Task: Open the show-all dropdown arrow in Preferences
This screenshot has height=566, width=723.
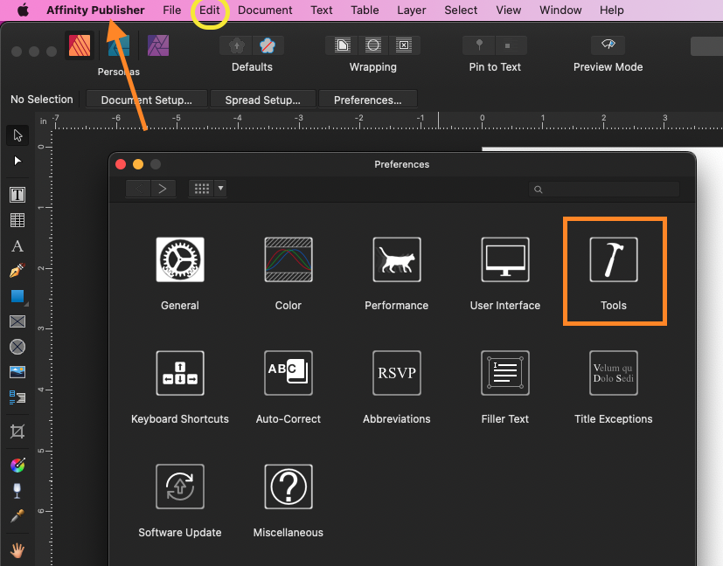Action: click(220, 189)
